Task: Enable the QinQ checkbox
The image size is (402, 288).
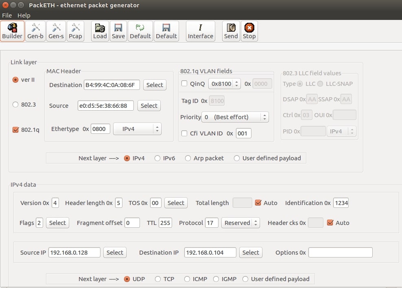Action: point(184,83)
